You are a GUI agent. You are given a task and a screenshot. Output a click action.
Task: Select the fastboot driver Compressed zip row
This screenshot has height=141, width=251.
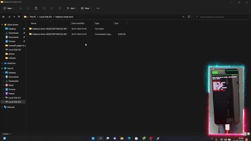(78, 34)
